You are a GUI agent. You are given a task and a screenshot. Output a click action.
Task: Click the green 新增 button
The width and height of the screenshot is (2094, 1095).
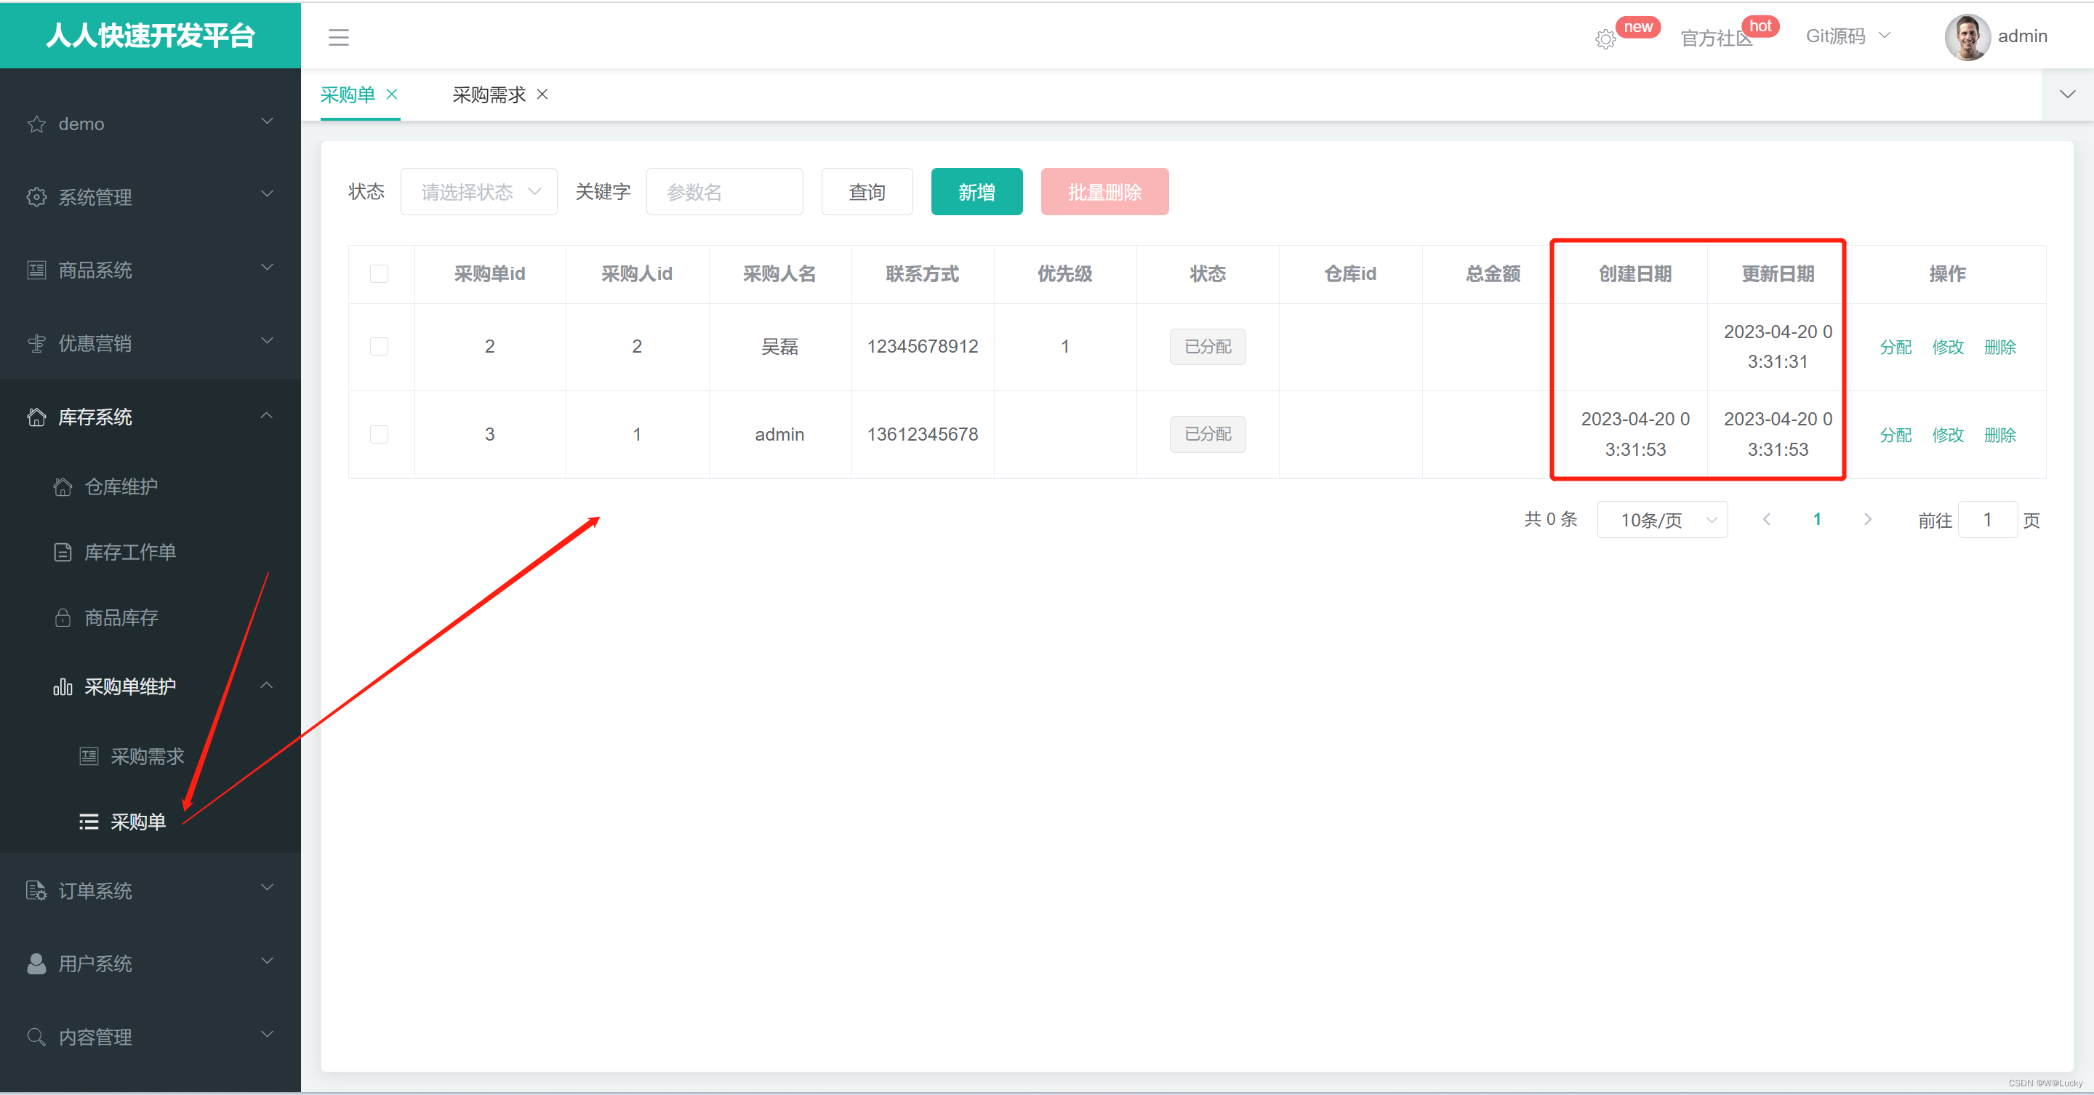976,192
